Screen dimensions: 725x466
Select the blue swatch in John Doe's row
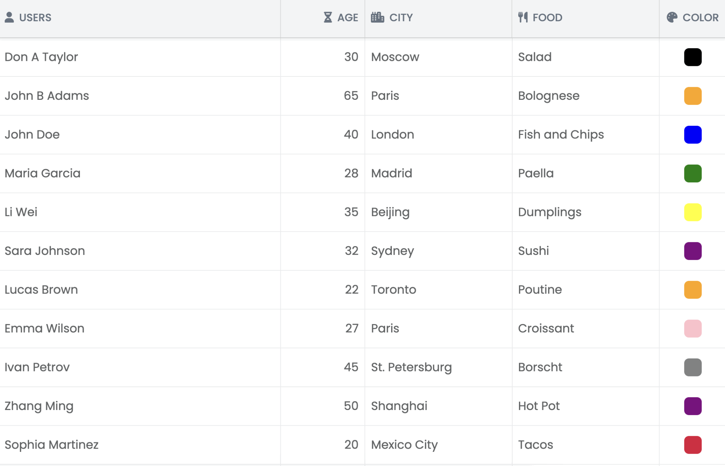click(692, 135)
